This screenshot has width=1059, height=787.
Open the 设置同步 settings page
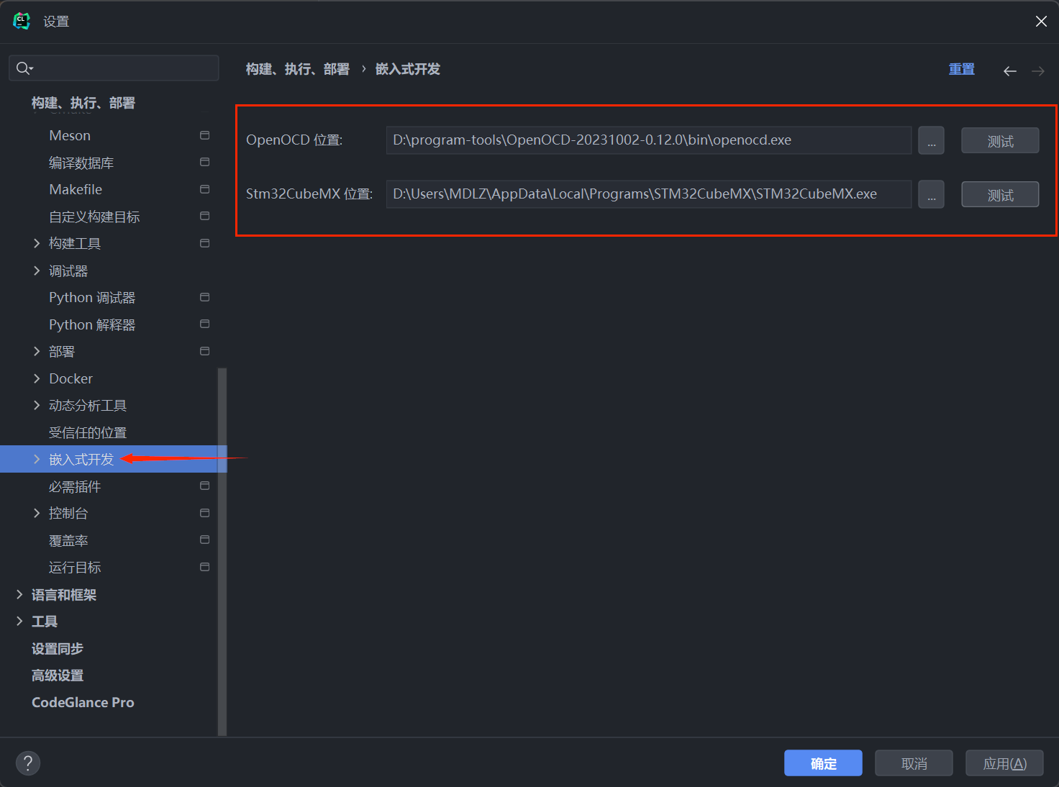[x=58, y=648]
